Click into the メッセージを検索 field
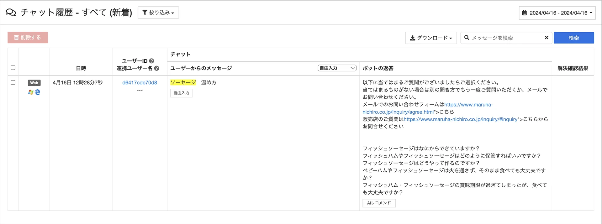The width and height of the screenshot is (602, 224). pyautogui.click(x=506, y=38)
